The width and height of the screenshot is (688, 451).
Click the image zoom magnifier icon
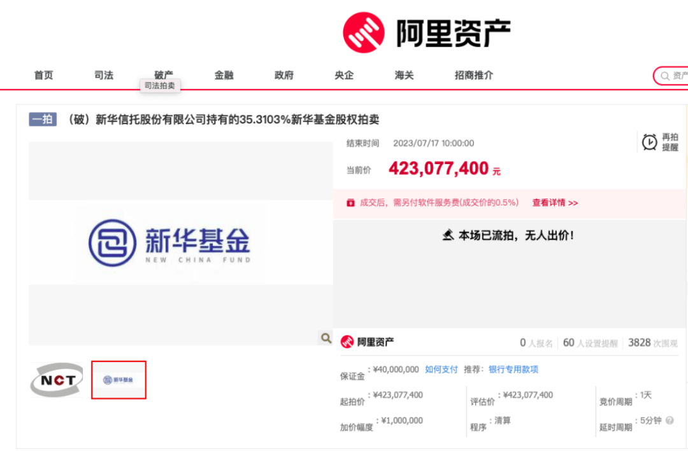pyautogui.click(x=326, y=338)
